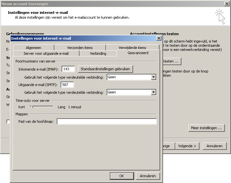Image resolution: width=231 pixels, height=183 pixels.
Task: Open the Verzonden items tab
Action: click(x=80, y=48)
